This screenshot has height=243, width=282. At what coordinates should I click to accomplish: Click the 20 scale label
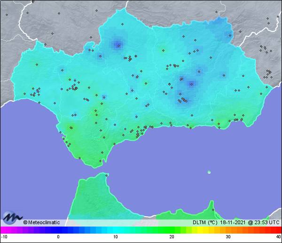(x=172, y=237)
